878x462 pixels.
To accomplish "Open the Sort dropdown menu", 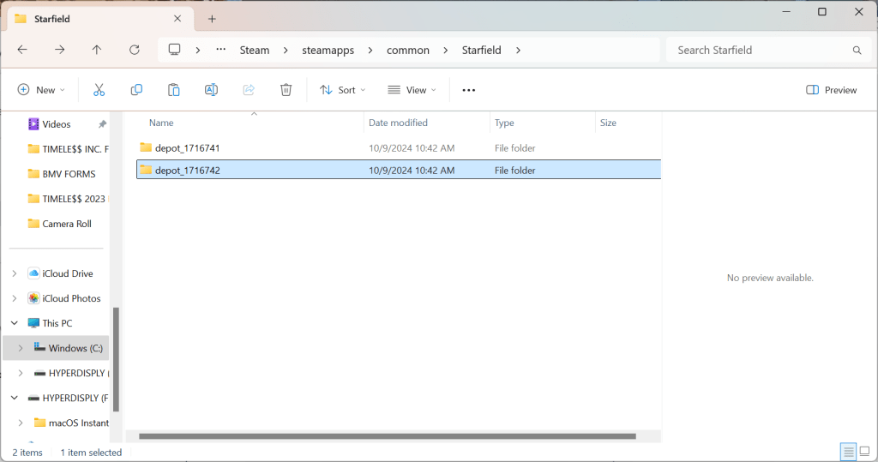I will [342, 90].
